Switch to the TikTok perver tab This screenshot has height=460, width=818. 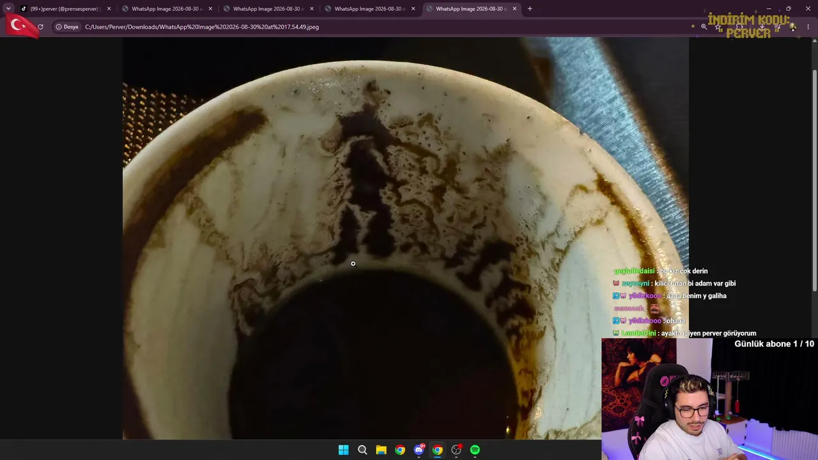pyautogui.click(x=66, y=9)
